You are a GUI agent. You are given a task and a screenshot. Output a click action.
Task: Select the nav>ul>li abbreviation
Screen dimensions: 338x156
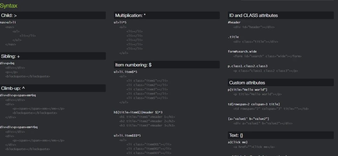(8, 22)
